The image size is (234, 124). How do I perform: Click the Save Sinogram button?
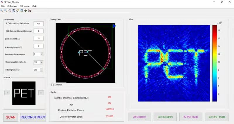166,117
